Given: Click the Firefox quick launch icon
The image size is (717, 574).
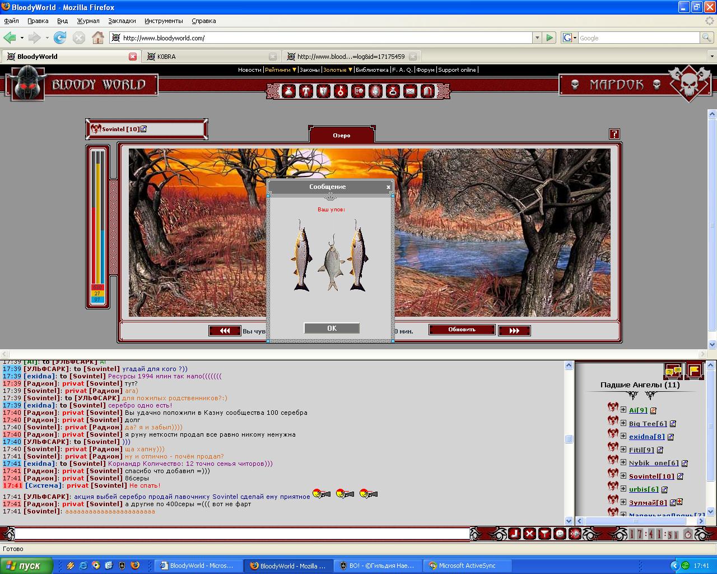Looking at the screenshot, I should 135,566.
